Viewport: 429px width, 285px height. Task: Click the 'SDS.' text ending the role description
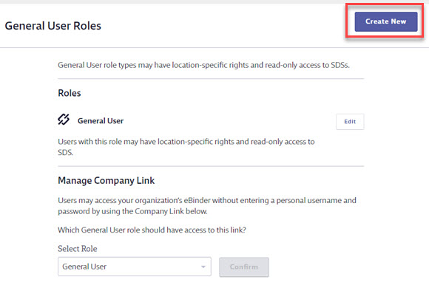click(65, 152)
